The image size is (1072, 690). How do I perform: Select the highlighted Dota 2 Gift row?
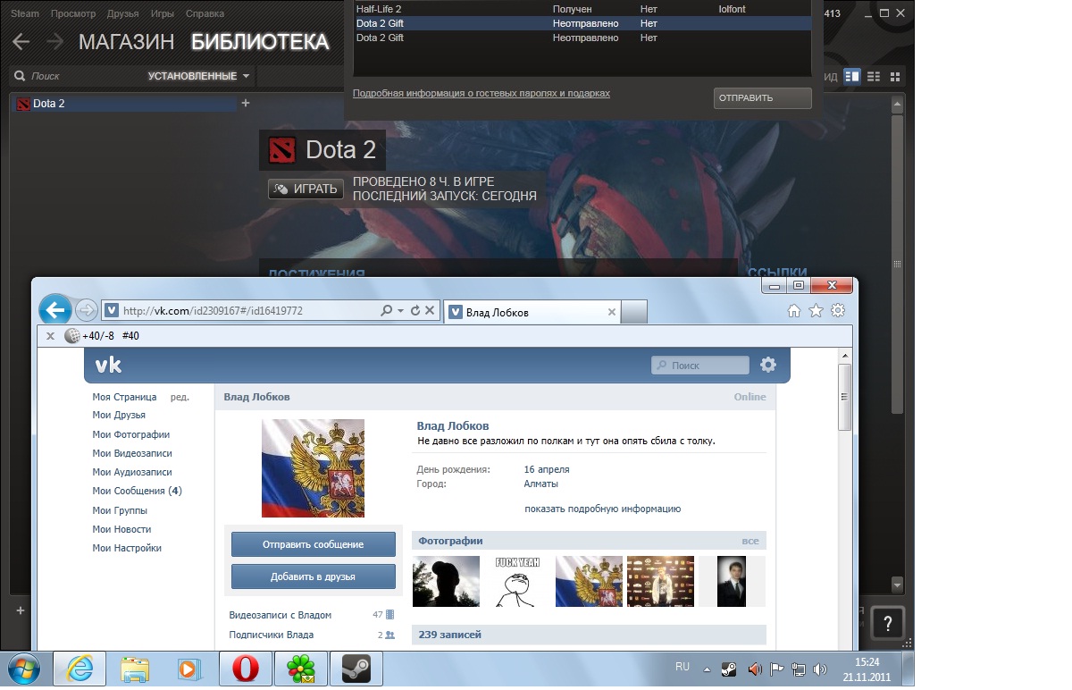(x=582, y=23)
